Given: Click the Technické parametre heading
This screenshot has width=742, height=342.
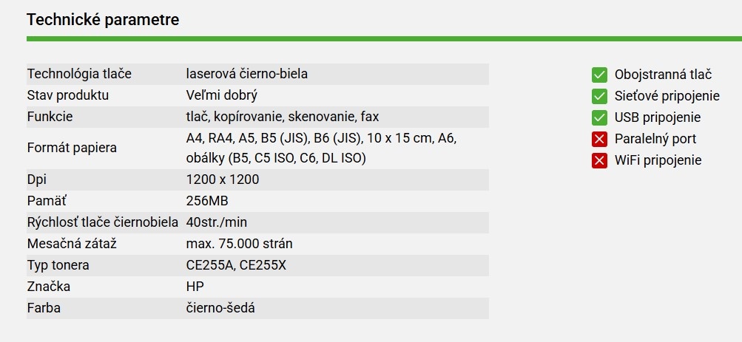Looking at the screenshot, I should 103,19.
